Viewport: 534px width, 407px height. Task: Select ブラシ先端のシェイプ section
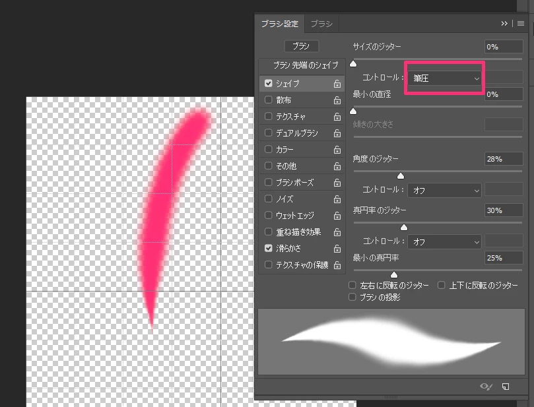302,65
